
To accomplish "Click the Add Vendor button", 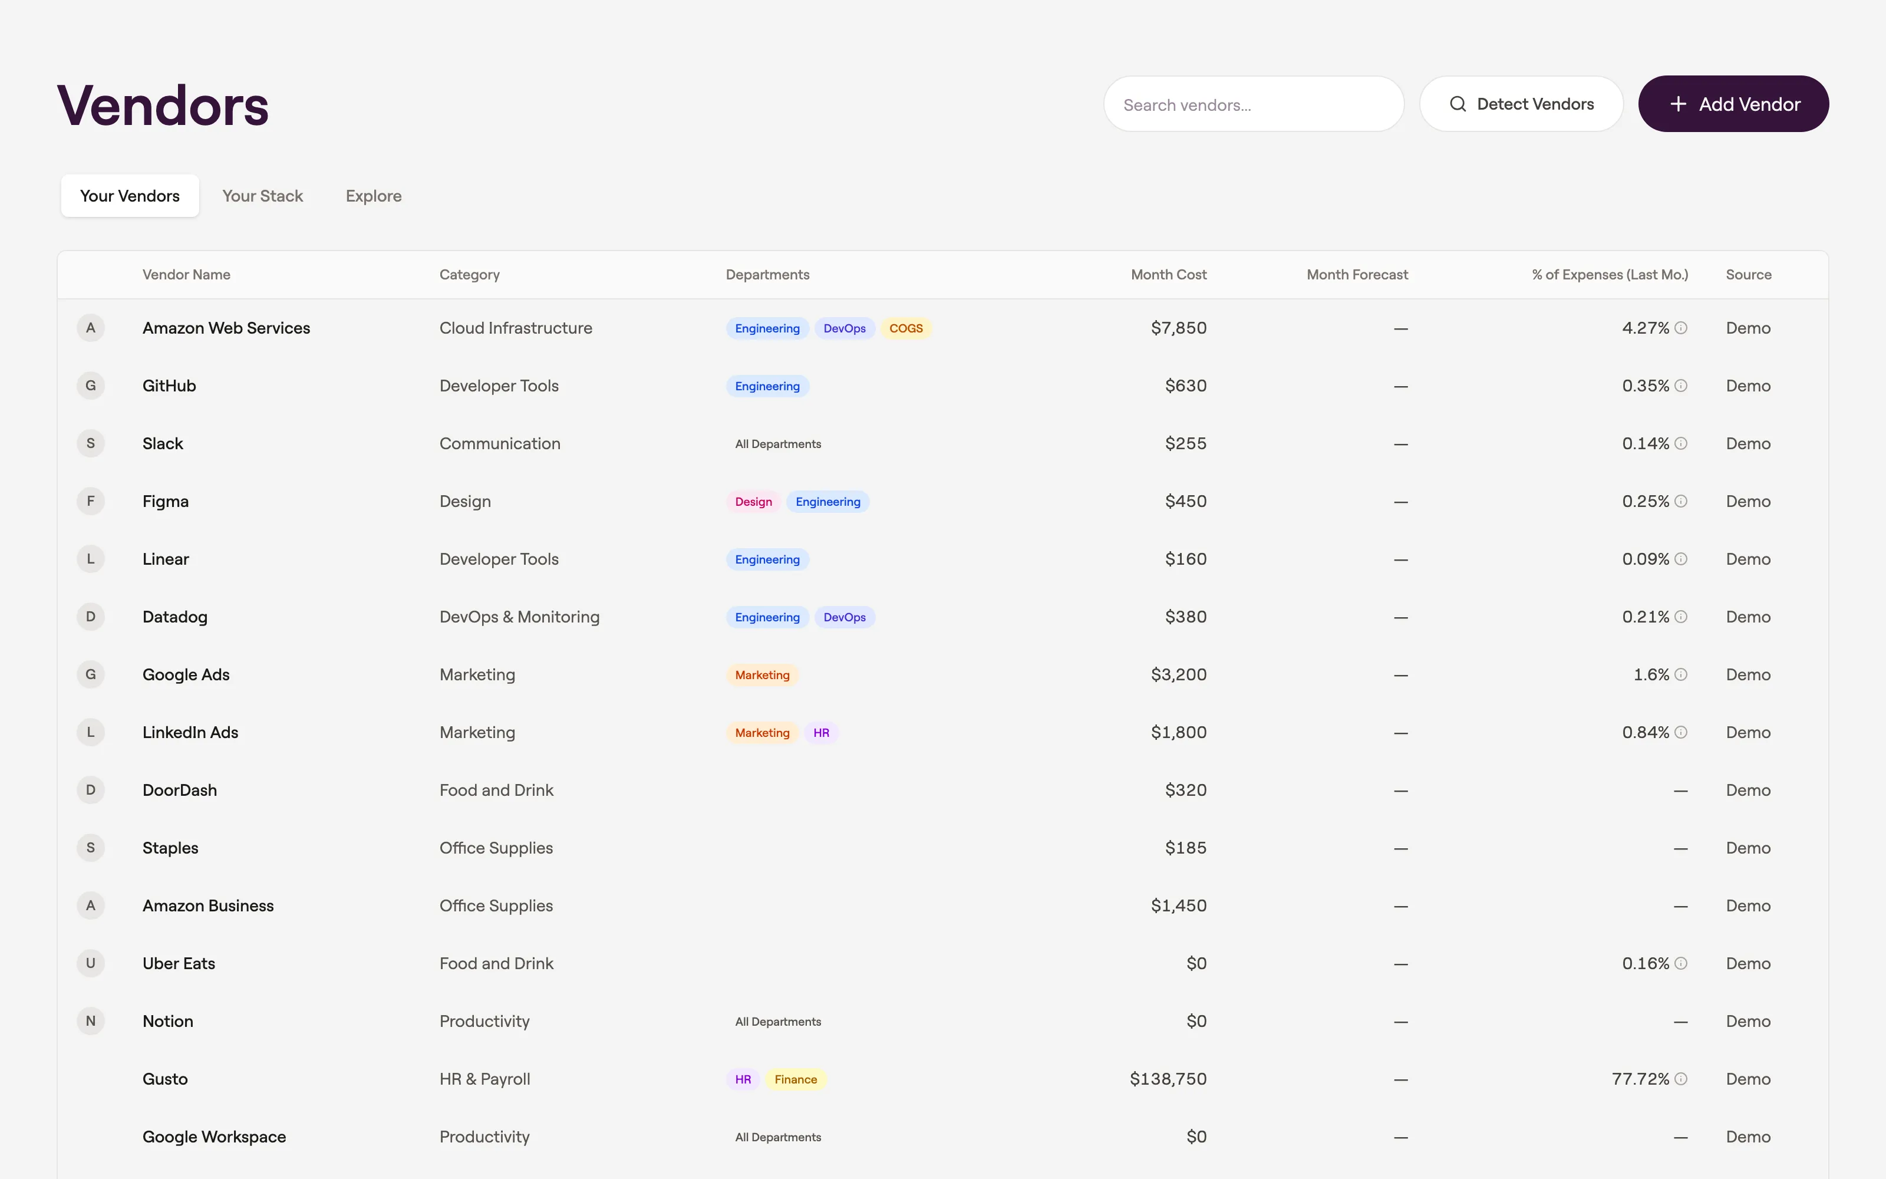I will point(1733,104).
